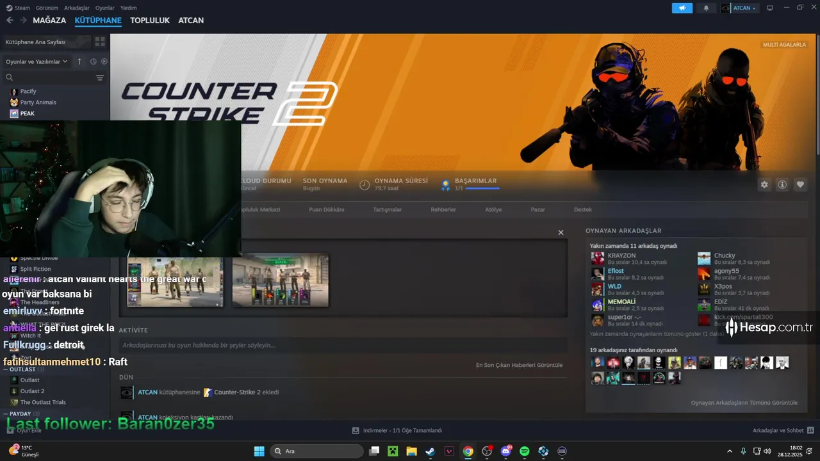Open agony55 friend entry

[x=734, y=273]
